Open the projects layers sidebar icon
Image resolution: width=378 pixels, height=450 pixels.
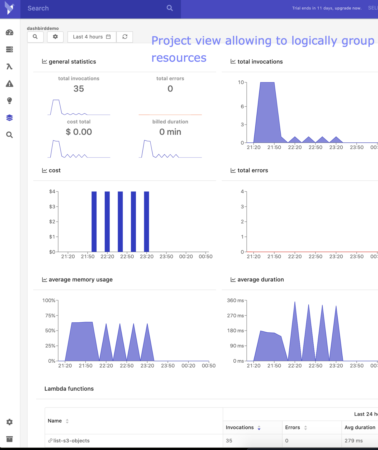point(9,118)
